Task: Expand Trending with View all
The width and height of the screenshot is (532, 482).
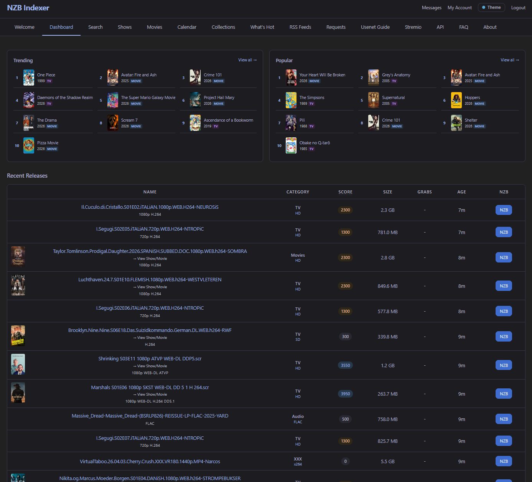Action: point(247,60)
